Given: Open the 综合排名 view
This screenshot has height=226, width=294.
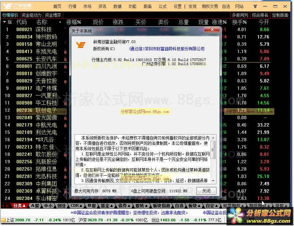Looking at the screenshot, I should [x=260, y=15].
